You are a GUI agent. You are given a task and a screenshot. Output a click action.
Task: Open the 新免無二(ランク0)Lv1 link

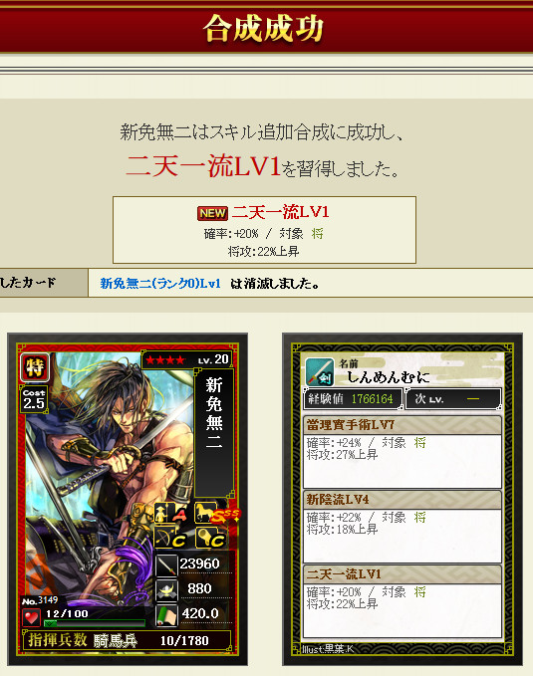coord(160,284)
